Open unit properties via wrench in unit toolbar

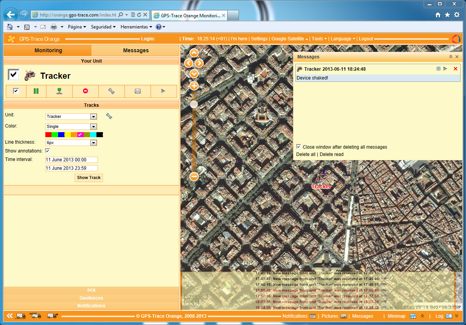(111, 91)
